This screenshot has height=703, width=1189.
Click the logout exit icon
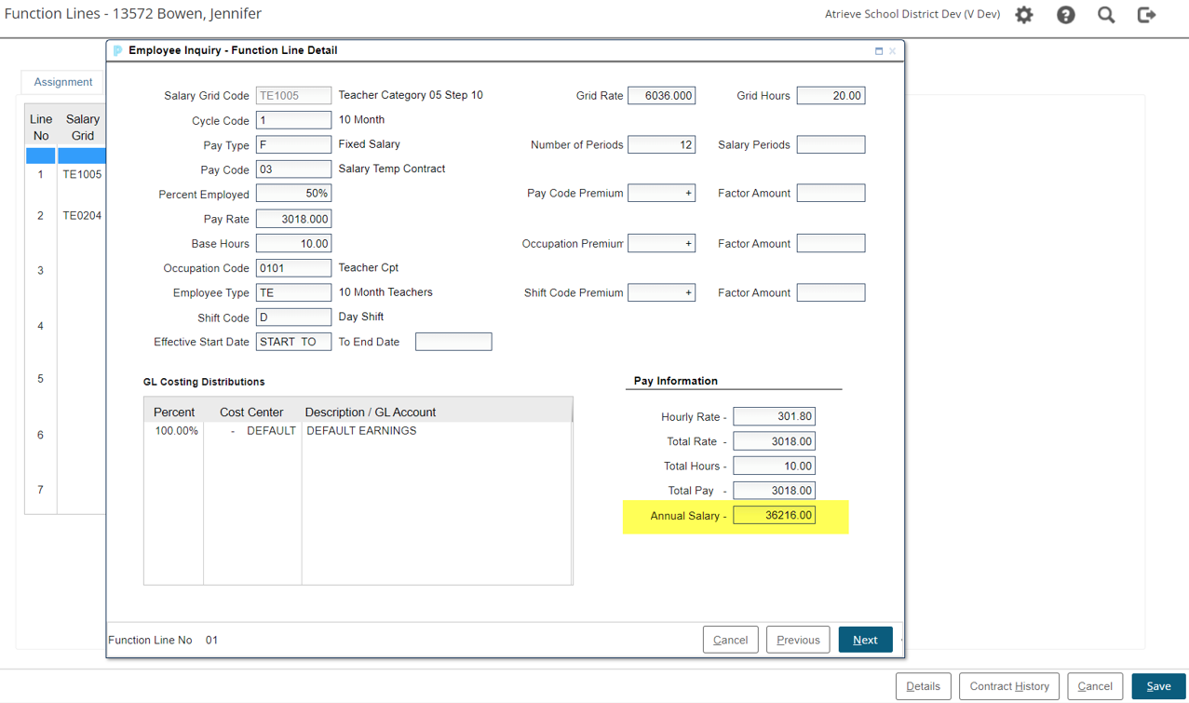click(x=1147, y=15)
